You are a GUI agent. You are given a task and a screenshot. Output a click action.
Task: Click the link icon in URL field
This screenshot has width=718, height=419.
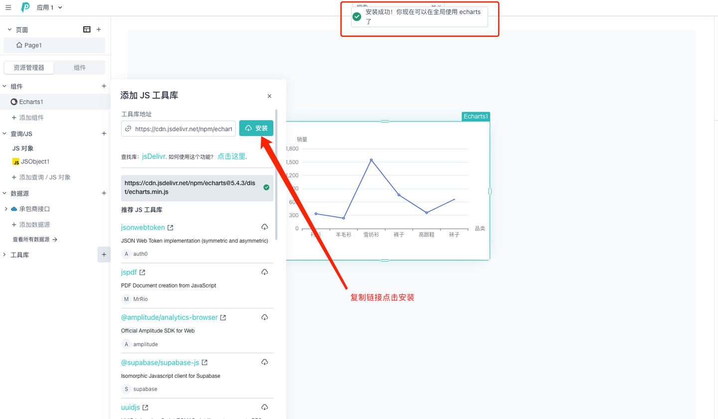pyautogui.click(x=128, y=129)
